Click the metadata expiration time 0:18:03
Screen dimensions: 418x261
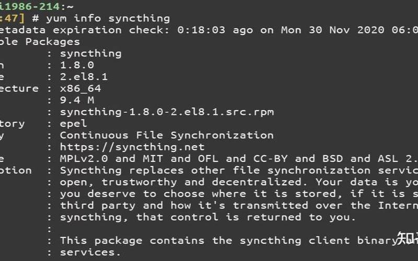pos(201,30)
